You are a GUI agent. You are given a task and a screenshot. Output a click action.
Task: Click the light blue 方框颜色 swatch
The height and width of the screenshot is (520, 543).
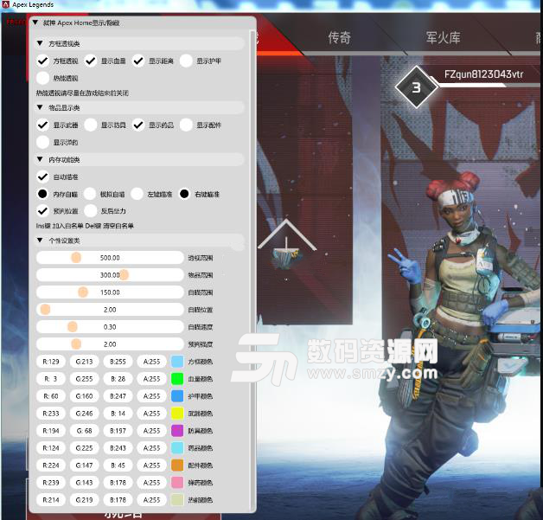[177, 362]
